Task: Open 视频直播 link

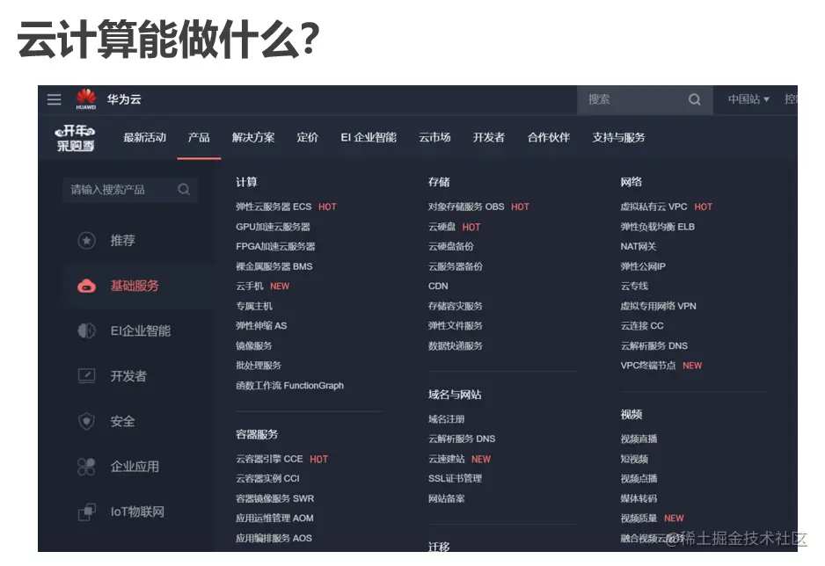Action: 639,439
